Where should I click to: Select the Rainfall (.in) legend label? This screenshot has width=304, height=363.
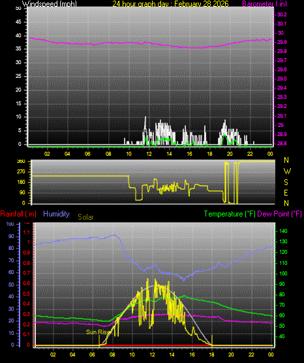coord(18,214)
